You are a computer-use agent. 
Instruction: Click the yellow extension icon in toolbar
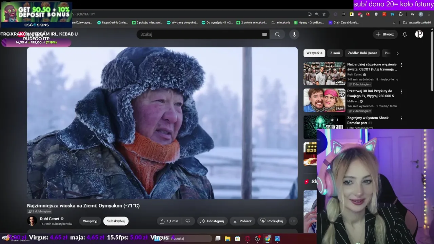352,14
